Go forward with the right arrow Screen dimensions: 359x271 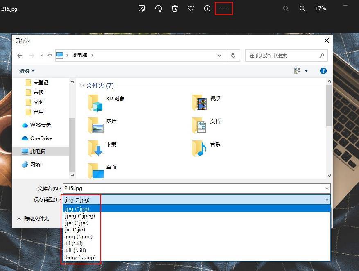click(x=32, y=55)
